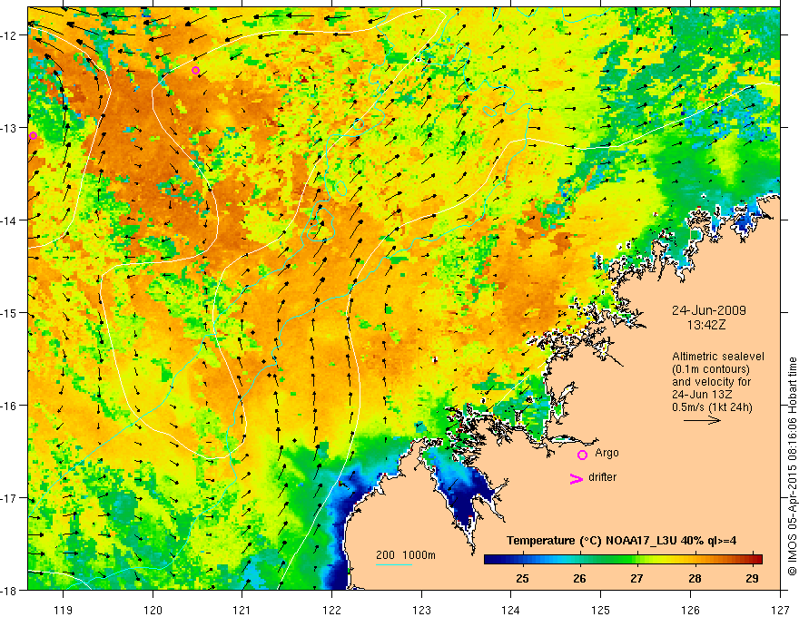
Task: Click the Argo float marker at the left edge near -13
Action: pyautogui.click(x=33, y=135)
